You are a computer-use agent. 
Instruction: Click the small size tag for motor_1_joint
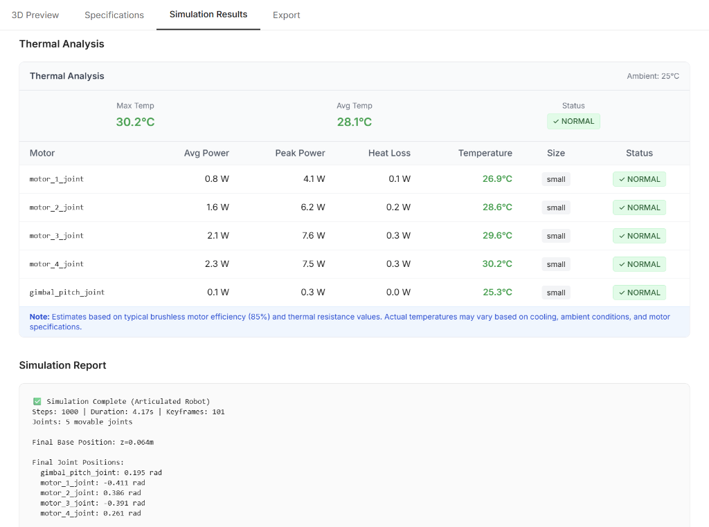click(556, 179)
